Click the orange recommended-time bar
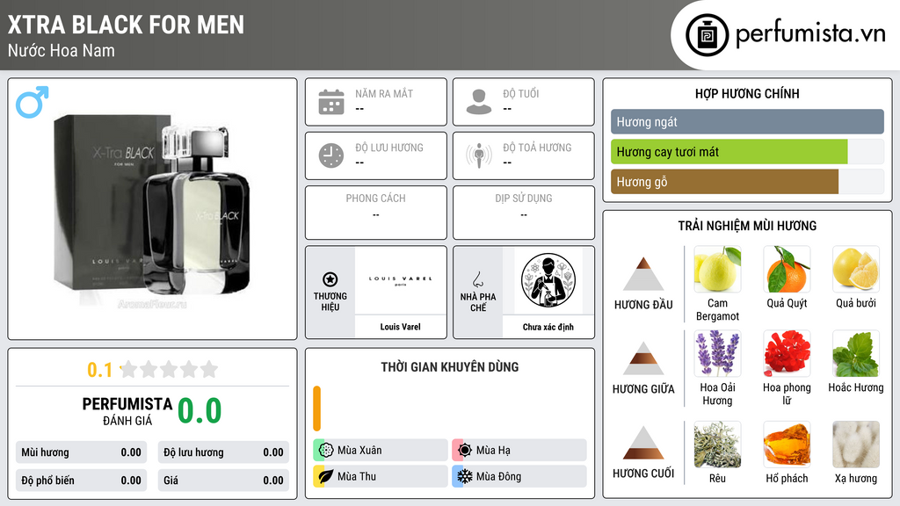This screenshot has width=900, height=506. 316,408
